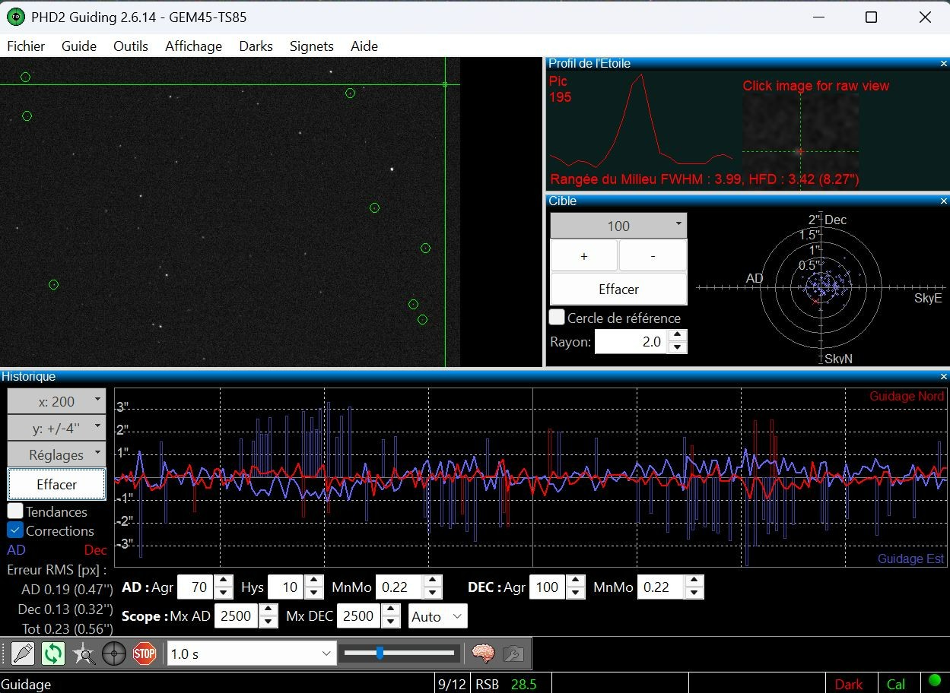This screenshot has height=693, width=950.
Task: Uncheck the Corrections checkbox
Action: pos(15,530)
